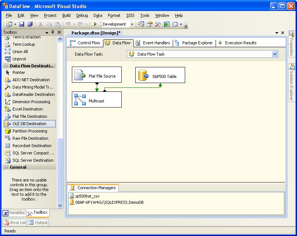Pick Excel Destination from Toolbox
Image resolution: width=297 pixels, height=236 pixels.
tap(30, 109)
